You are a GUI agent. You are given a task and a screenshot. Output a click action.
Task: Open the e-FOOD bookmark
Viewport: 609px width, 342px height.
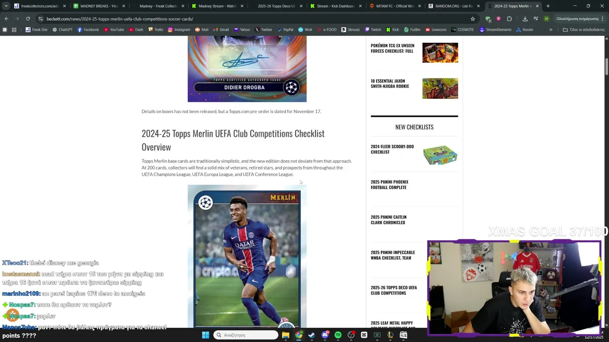[326, 29]
